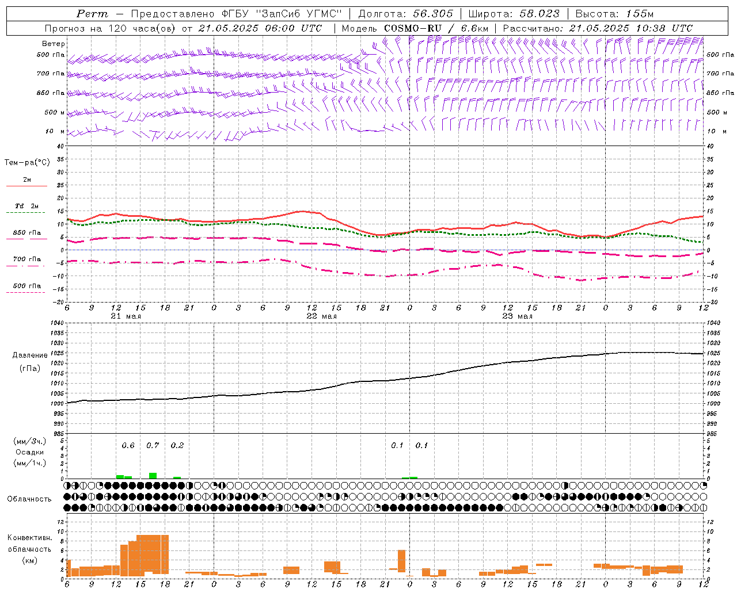The width and height of the screenshot is (737, 589).
Task: Click the (мм/1ч.) precipitation unit label
Action: (x=30, y=463)
